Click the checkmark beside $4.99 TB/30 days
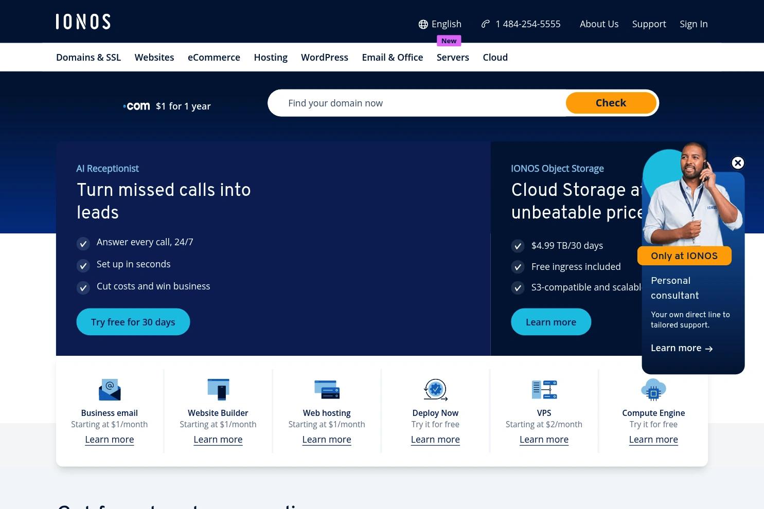The image size is (764, 509). tap(518, 246)
